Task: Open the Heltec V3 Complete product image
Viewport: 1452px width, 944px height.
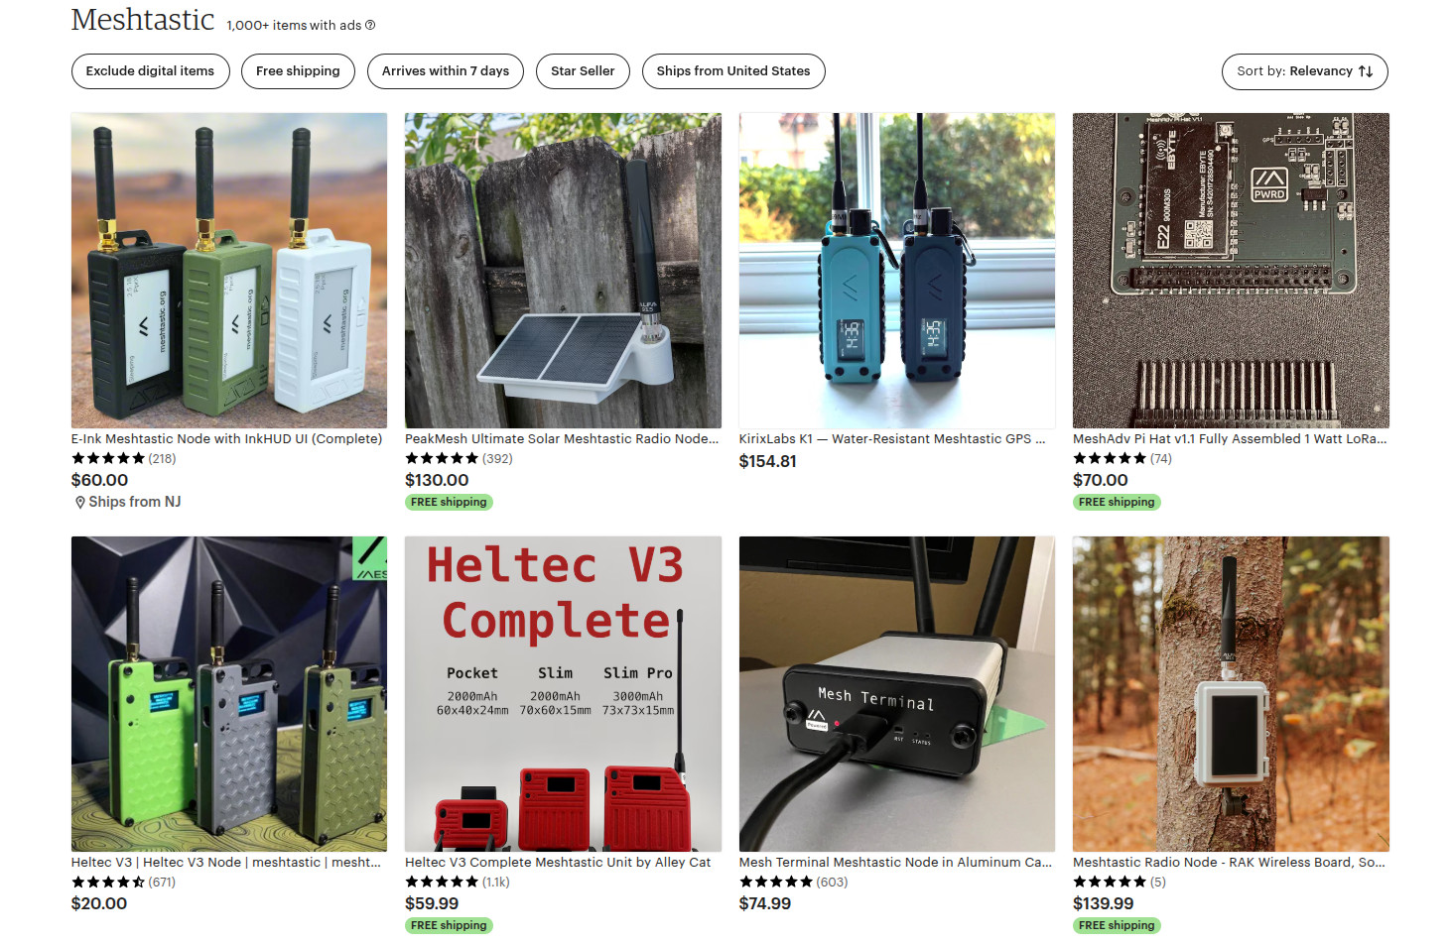Action: click(563, 694)
